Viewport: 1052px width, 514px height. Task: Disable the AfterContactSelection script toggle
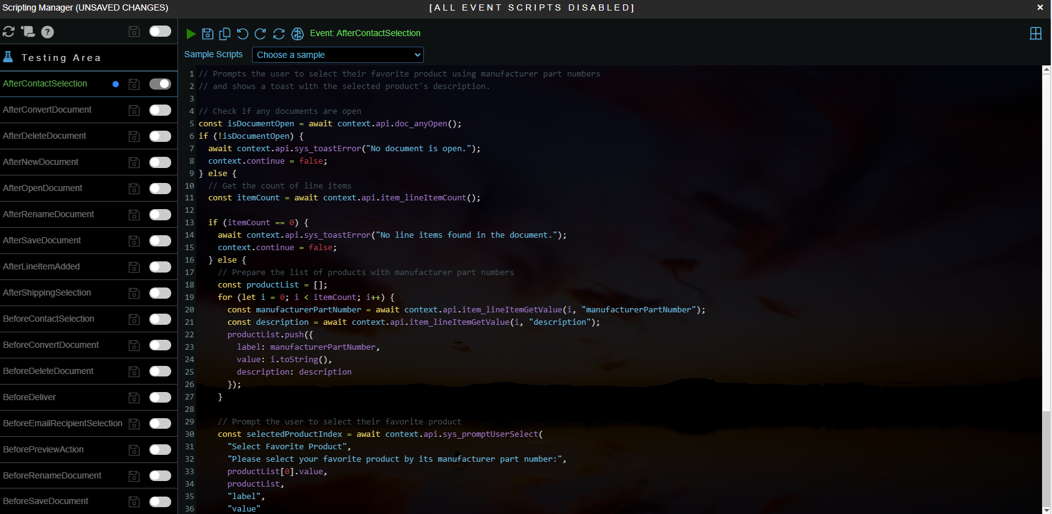[x=160, y=84]
